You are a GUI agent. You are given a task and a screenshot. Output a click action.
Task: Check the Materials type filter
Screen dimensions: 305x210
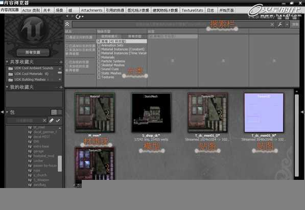click(x=99, y=57)
